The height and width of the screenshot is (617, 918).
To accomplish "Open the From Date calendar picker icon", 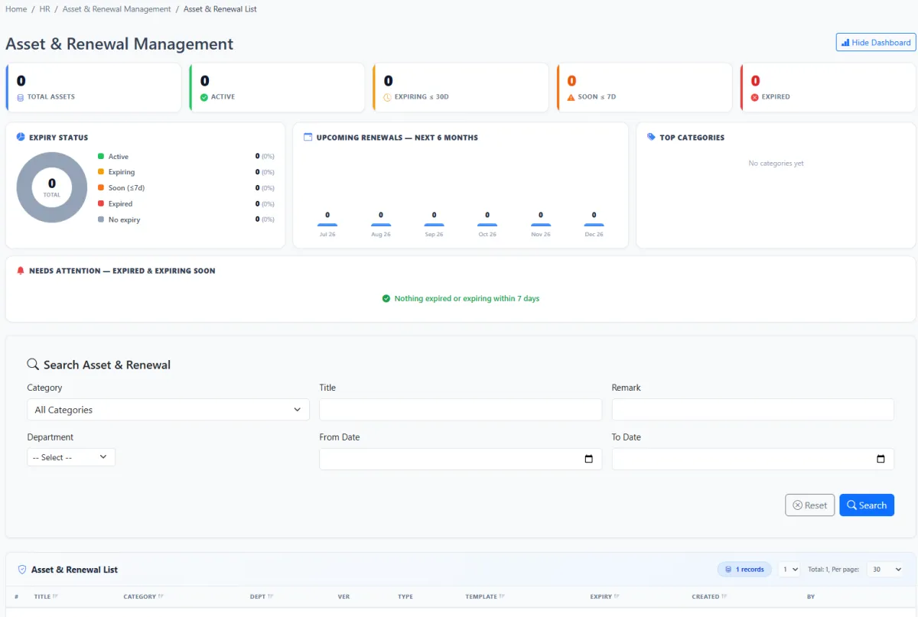I will click(588, 459).
